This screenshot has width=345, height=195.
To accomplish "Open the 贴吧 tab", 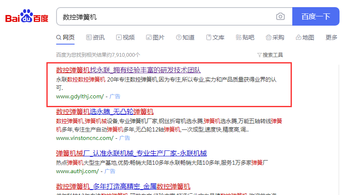I will tap(245, 37).
